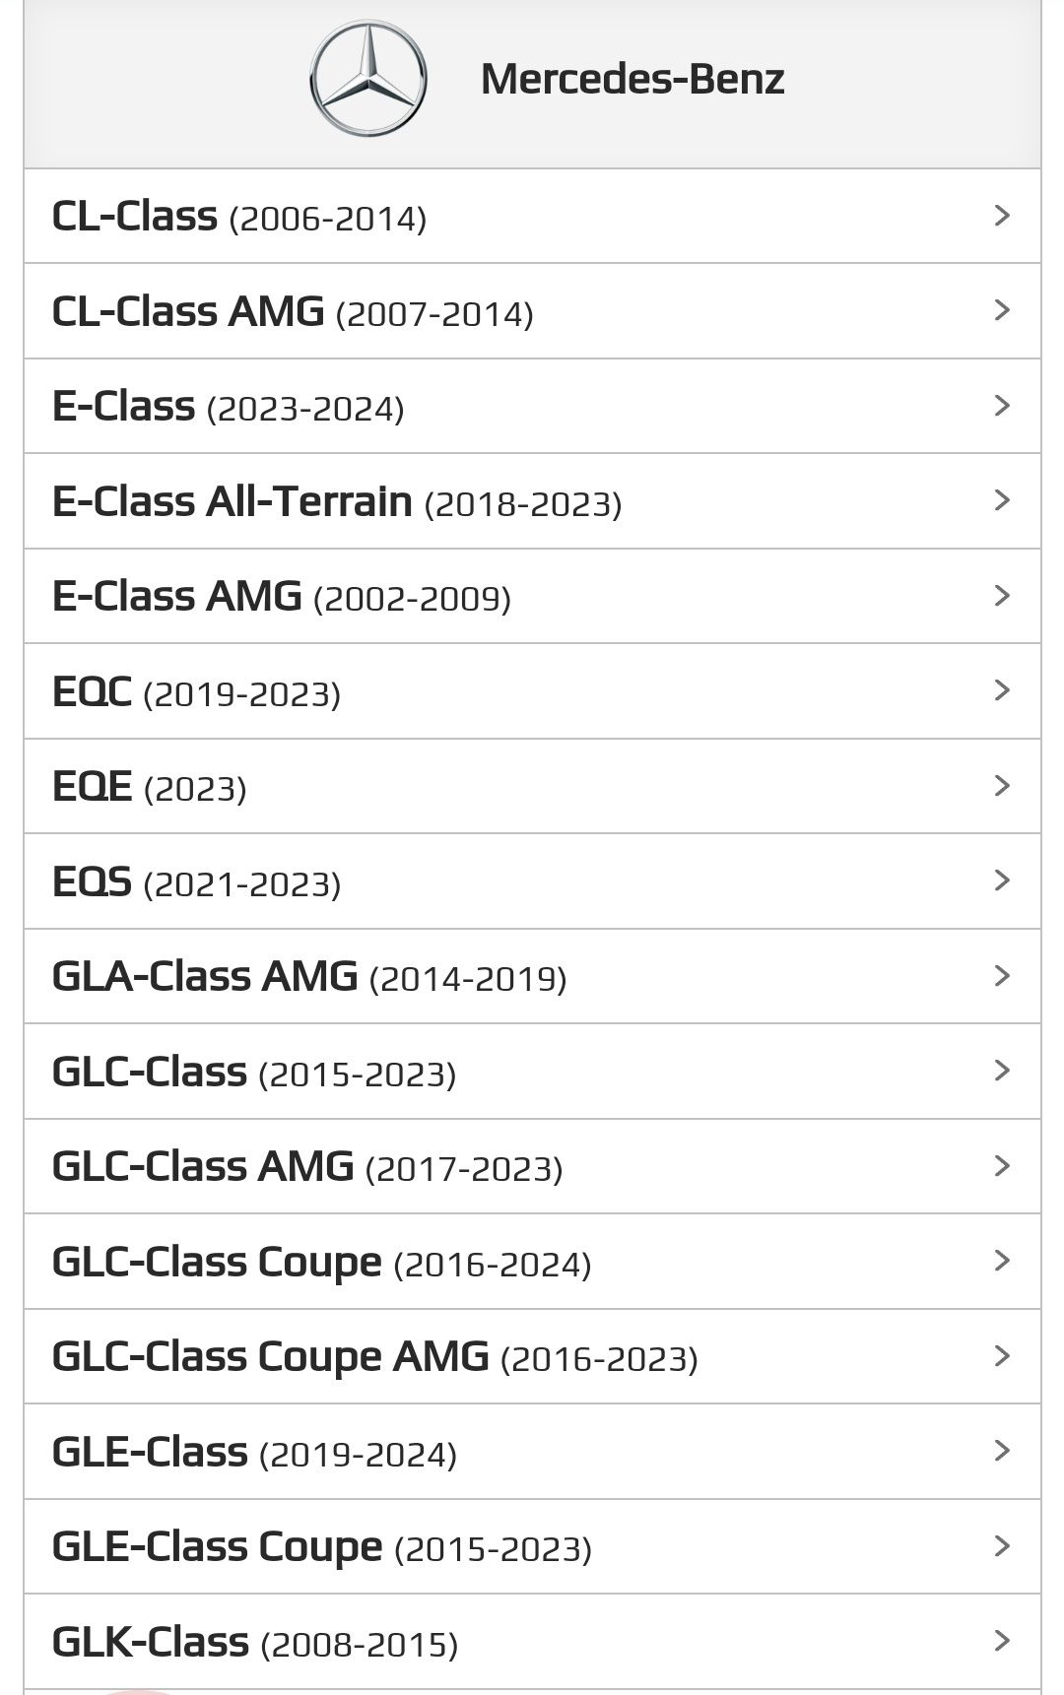Click the chevron icon on E-Class AMG row
This screenshot has width=1064, height=1695.
(x=1002, y=596)
